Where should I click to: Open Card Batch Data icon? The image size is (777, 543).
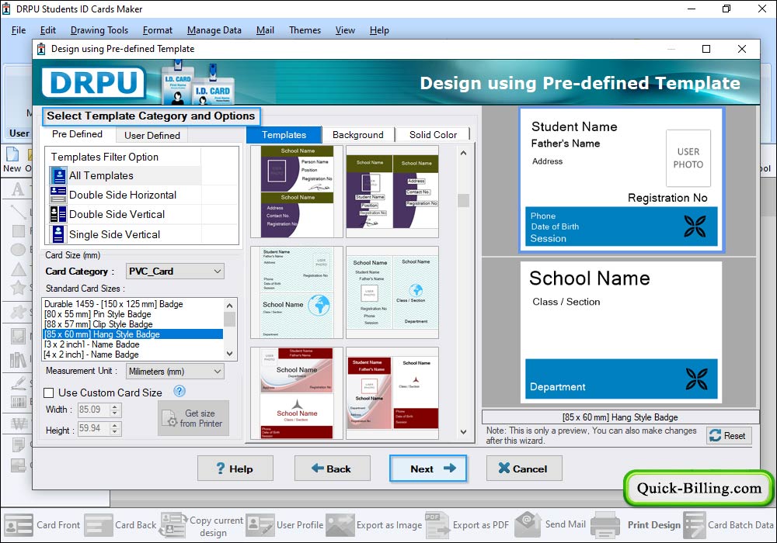pyautogui.click(x=694, y=525)
